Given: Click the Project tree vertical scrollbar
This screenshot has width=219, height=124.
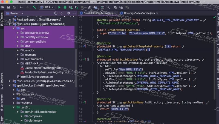Looking at the screenshot, I should [76, 68].
